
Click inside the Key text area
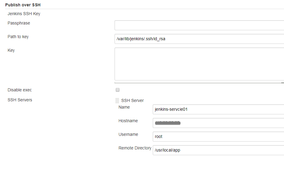tap(199, 64)
